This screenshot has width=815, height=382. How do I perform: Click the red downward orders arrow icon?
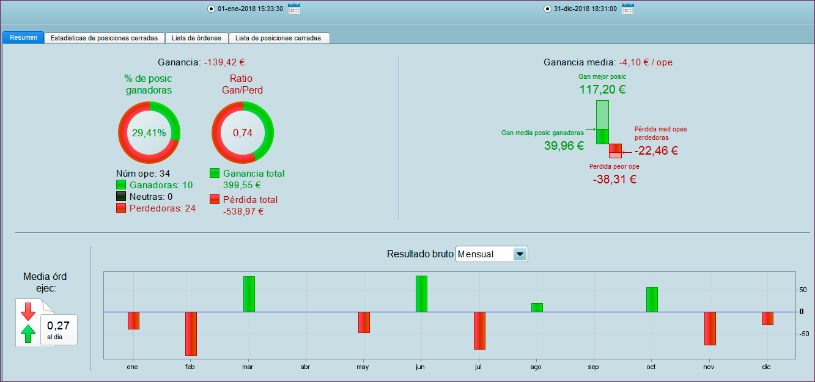click(27, 312)
